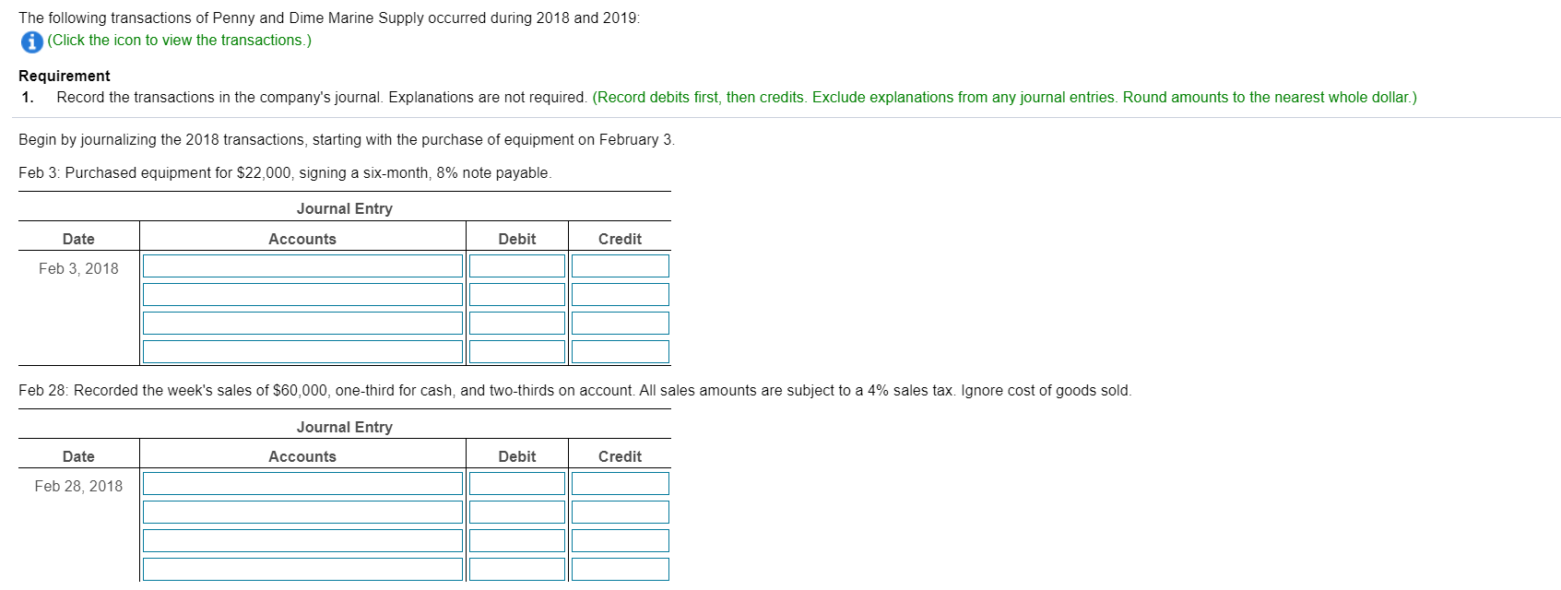Select the third Debit box under Feb 28

click(x=517, y=540)
